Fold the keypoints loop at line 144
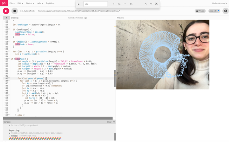Viewport: 230px width, 143px height. [x=9, y=81]
